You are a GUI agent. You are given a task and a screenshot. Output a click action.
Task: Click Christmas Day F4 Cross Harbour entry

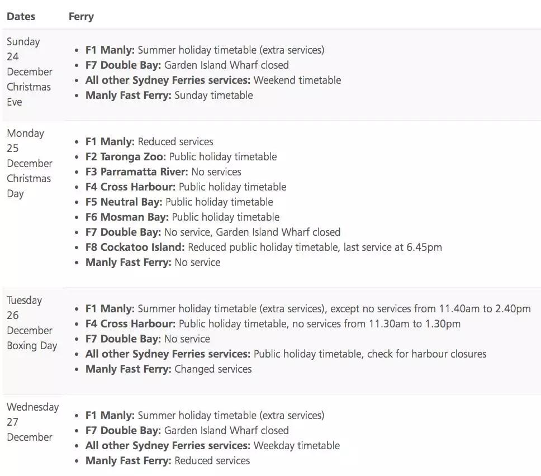click(186, 187)
